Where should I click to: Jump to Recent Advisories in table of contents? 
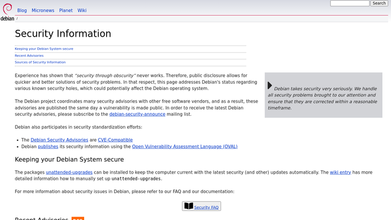(29, 56)
